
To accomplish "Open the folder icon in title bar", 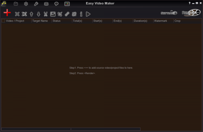I will point(16,4).
